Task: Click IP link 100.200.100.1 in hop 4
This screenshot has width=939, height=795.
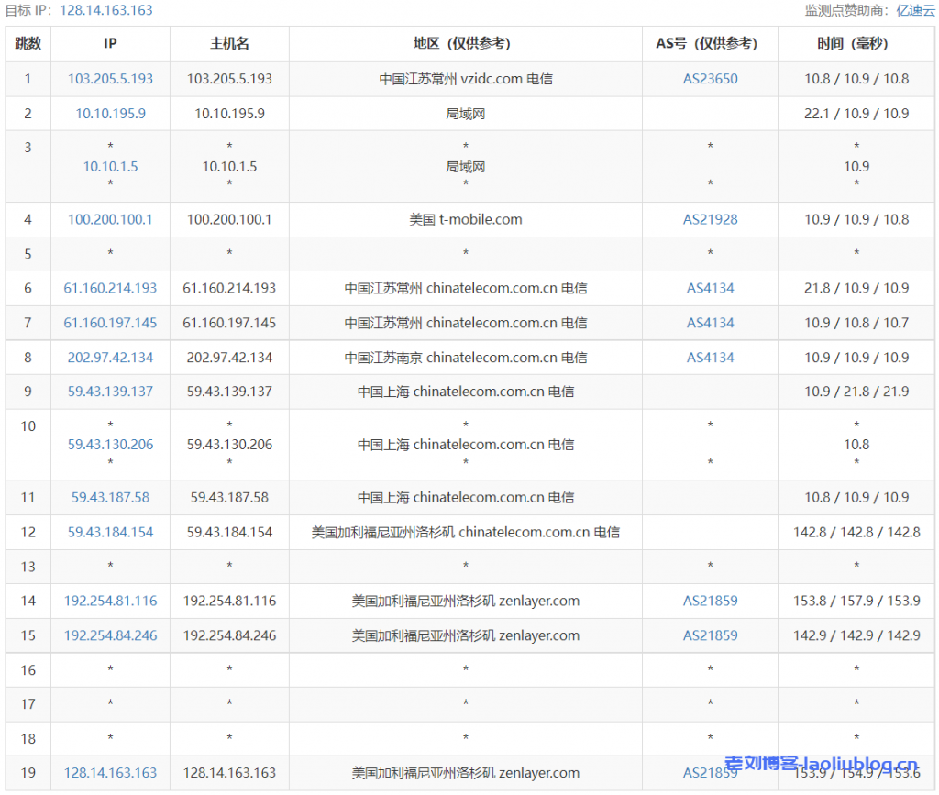Action: 110,220
